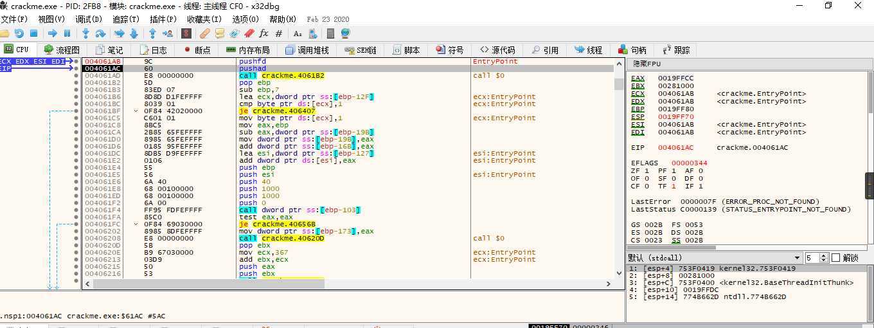Pause execution with the pause icon
This screenshot has width=874, height=328.
click(x=67, y=33)
